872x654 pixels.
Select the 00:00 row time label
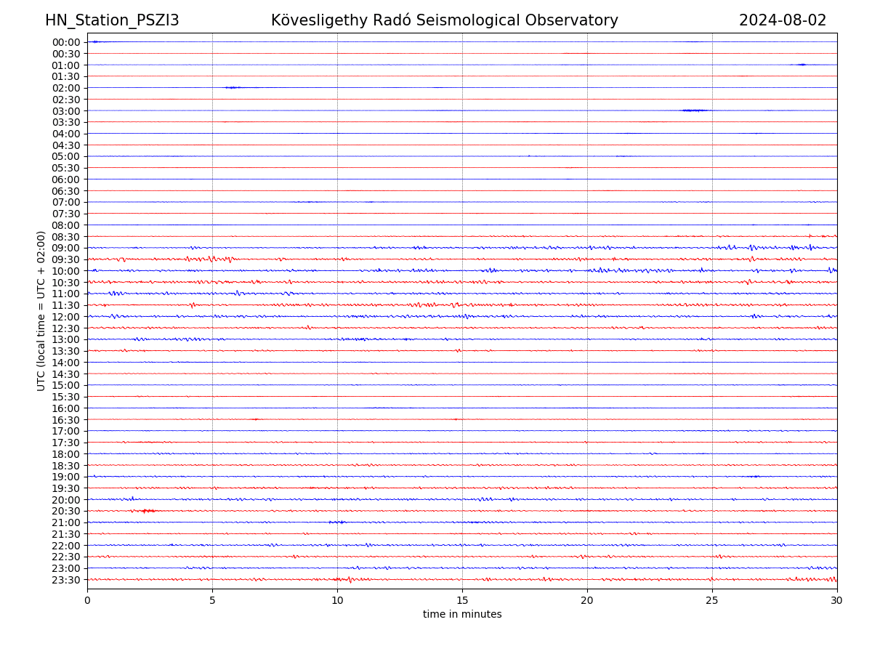pos(65,42)
